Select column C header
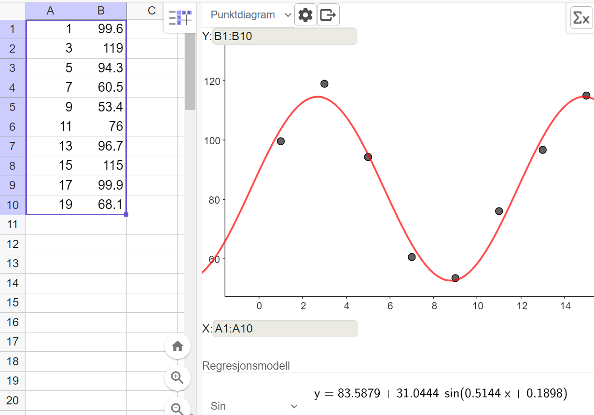 pos(152,10)
